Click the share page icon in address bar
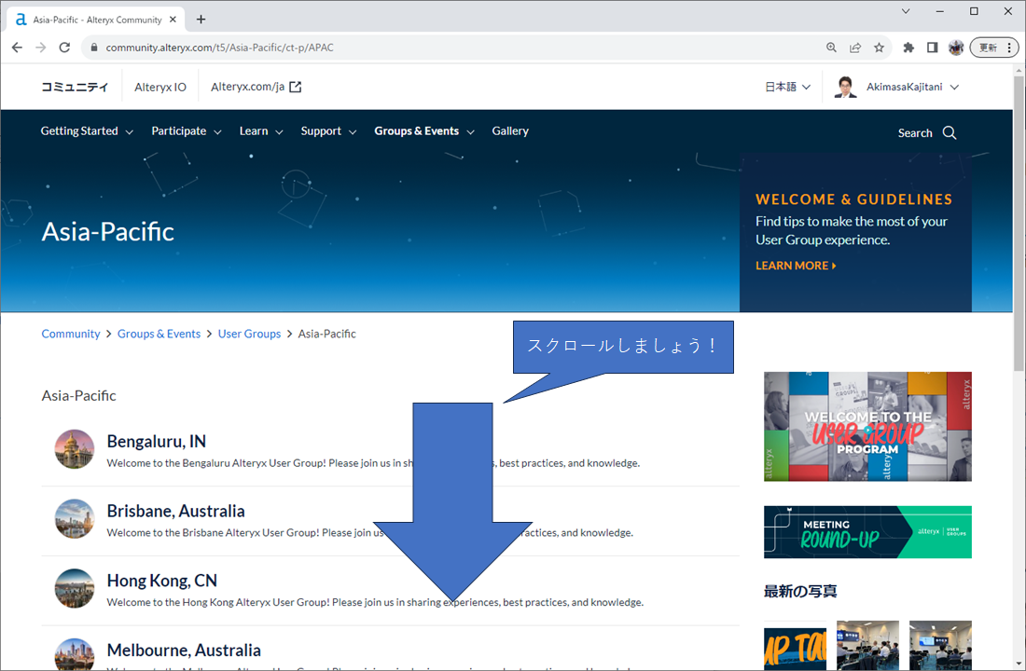The width and height of the screenshot is (1026, 671). point(855,48)
